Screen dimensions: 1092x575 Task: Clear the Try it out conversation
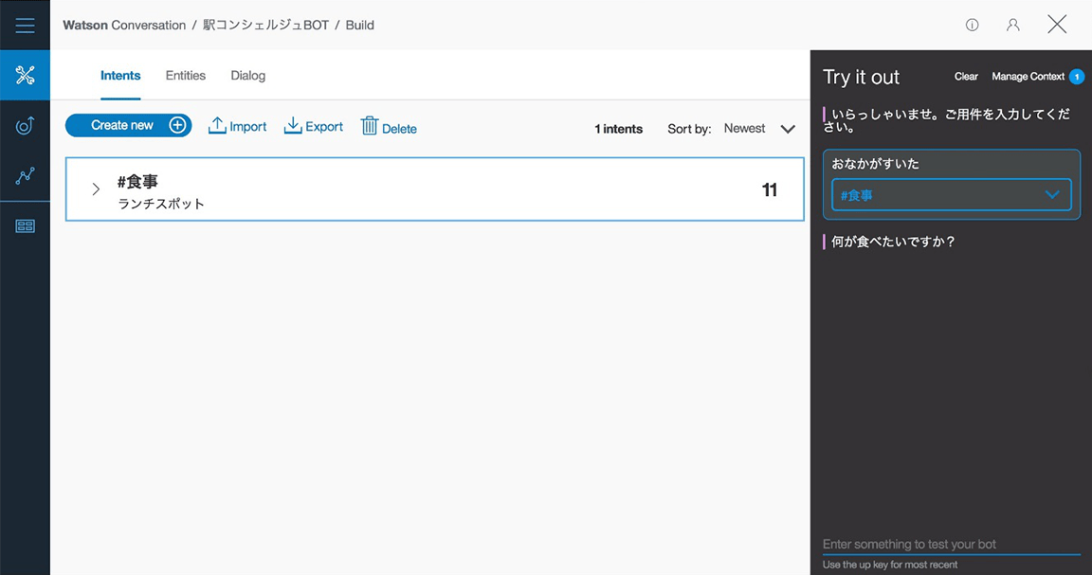tap(966, 77)
